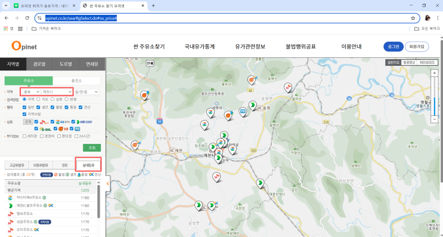Open the 불법행위공표 menu

click(x=301, y=47)
